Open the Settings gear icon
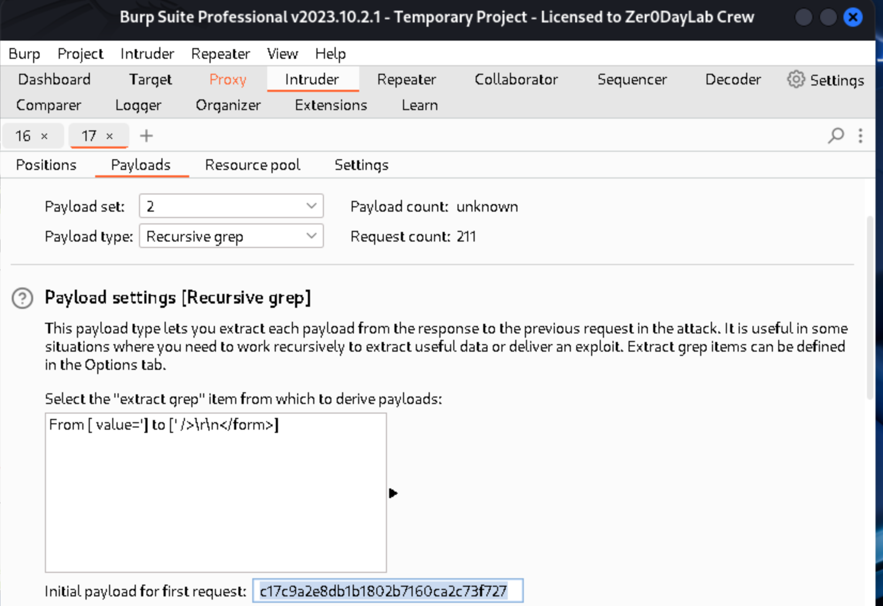This screenshot has height=606, width=883. pyautogui.click(x=795, y=80)
